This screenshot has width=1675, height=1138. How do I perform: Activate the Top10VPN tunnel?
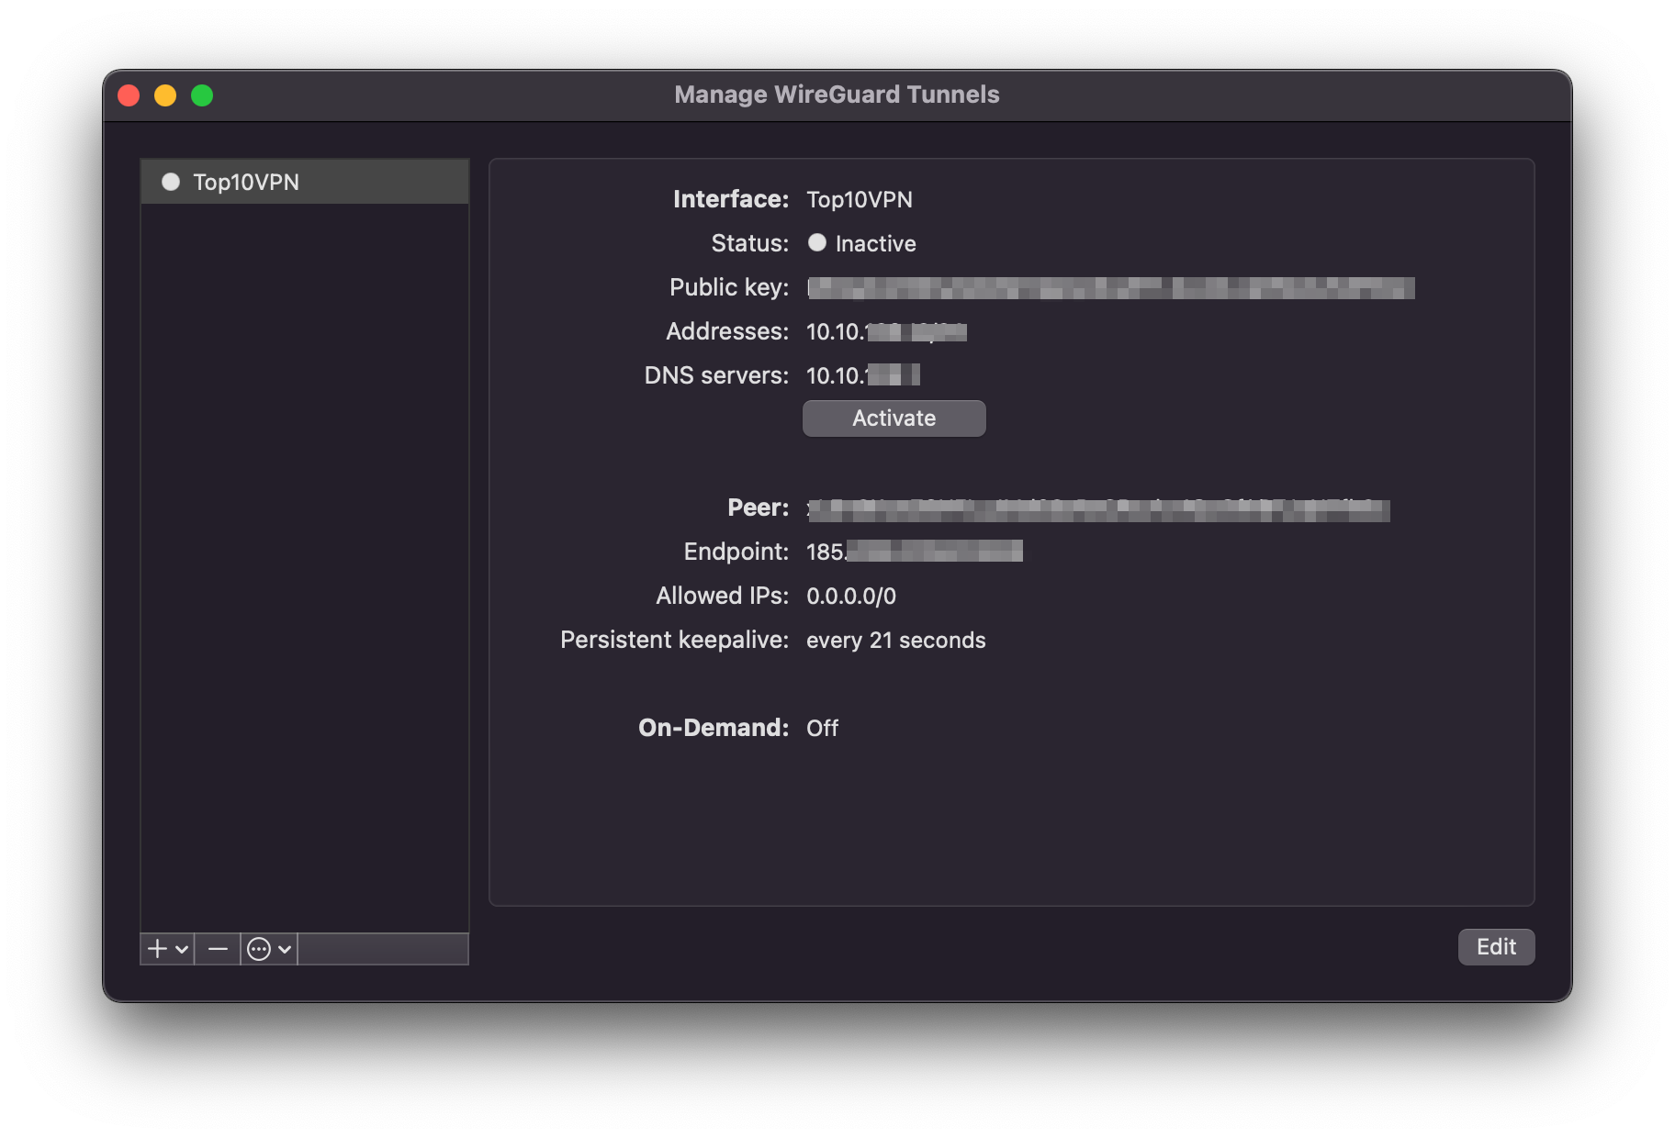pyautogui.click(x=893, y=418)
